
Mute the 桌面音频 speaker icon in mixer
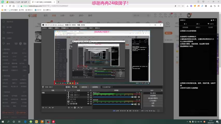135,104
